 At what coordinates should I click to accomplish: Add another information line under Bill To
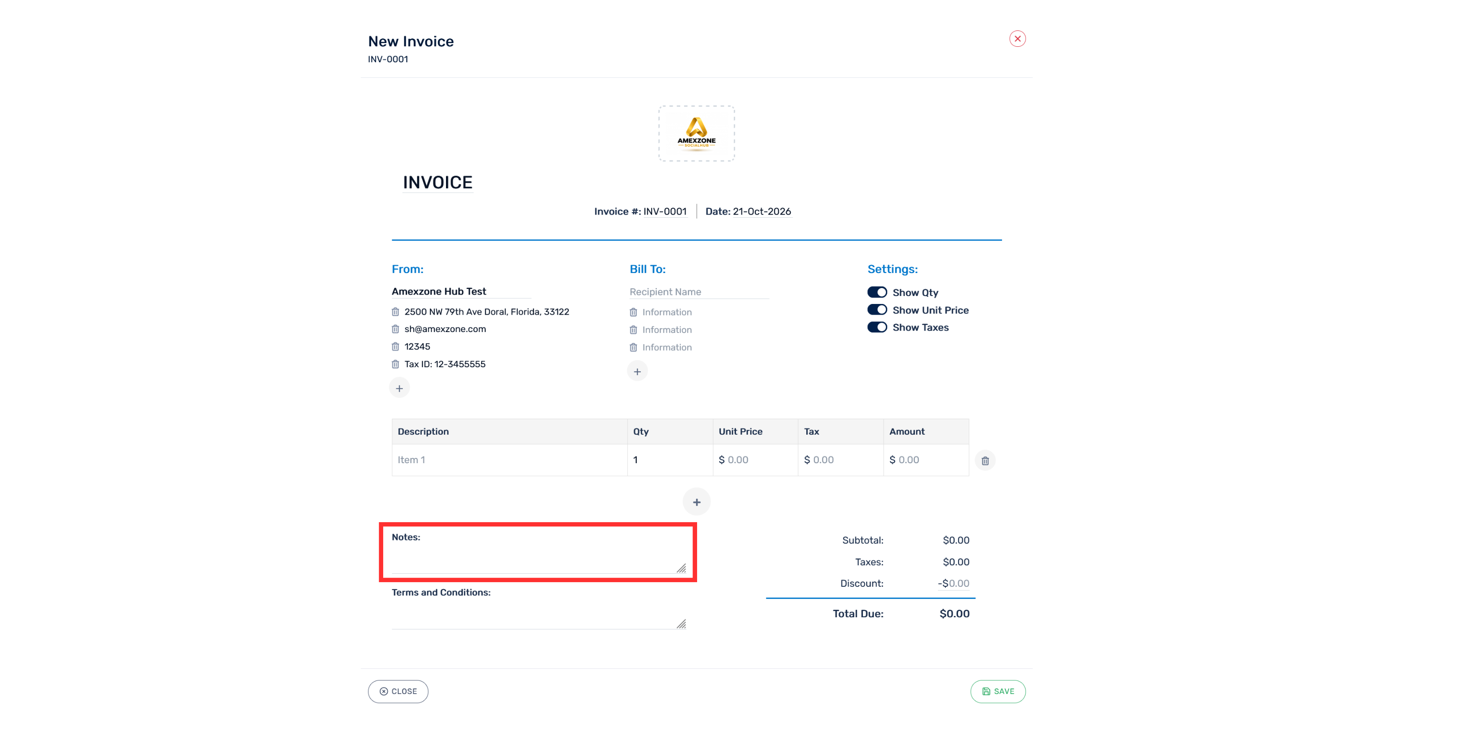(x=638, y=372)
